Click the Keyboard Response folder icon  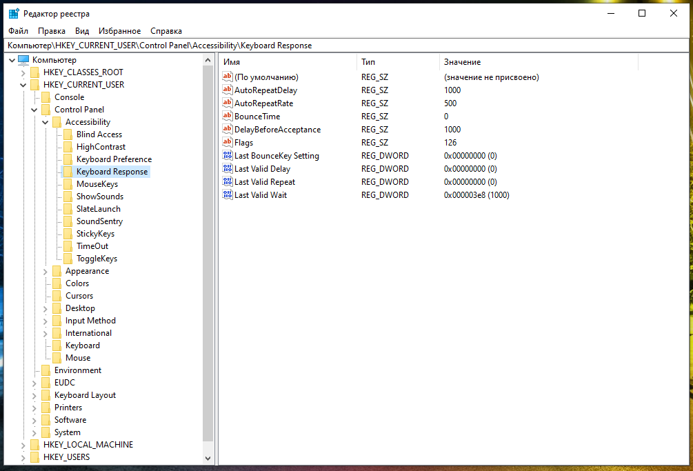[x=68, y=172]
